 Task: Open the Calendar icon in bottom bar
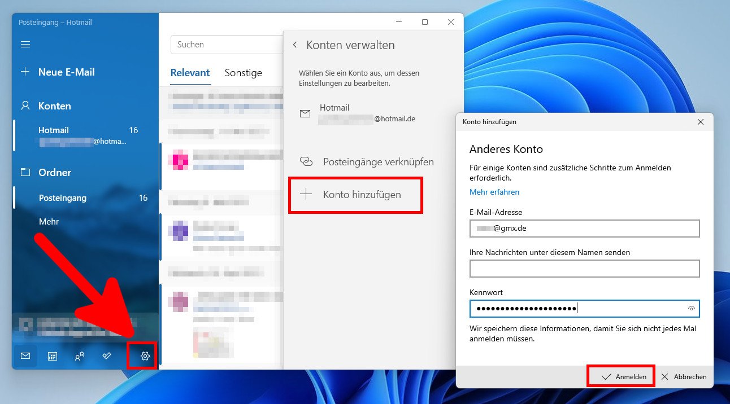point(52,356)
